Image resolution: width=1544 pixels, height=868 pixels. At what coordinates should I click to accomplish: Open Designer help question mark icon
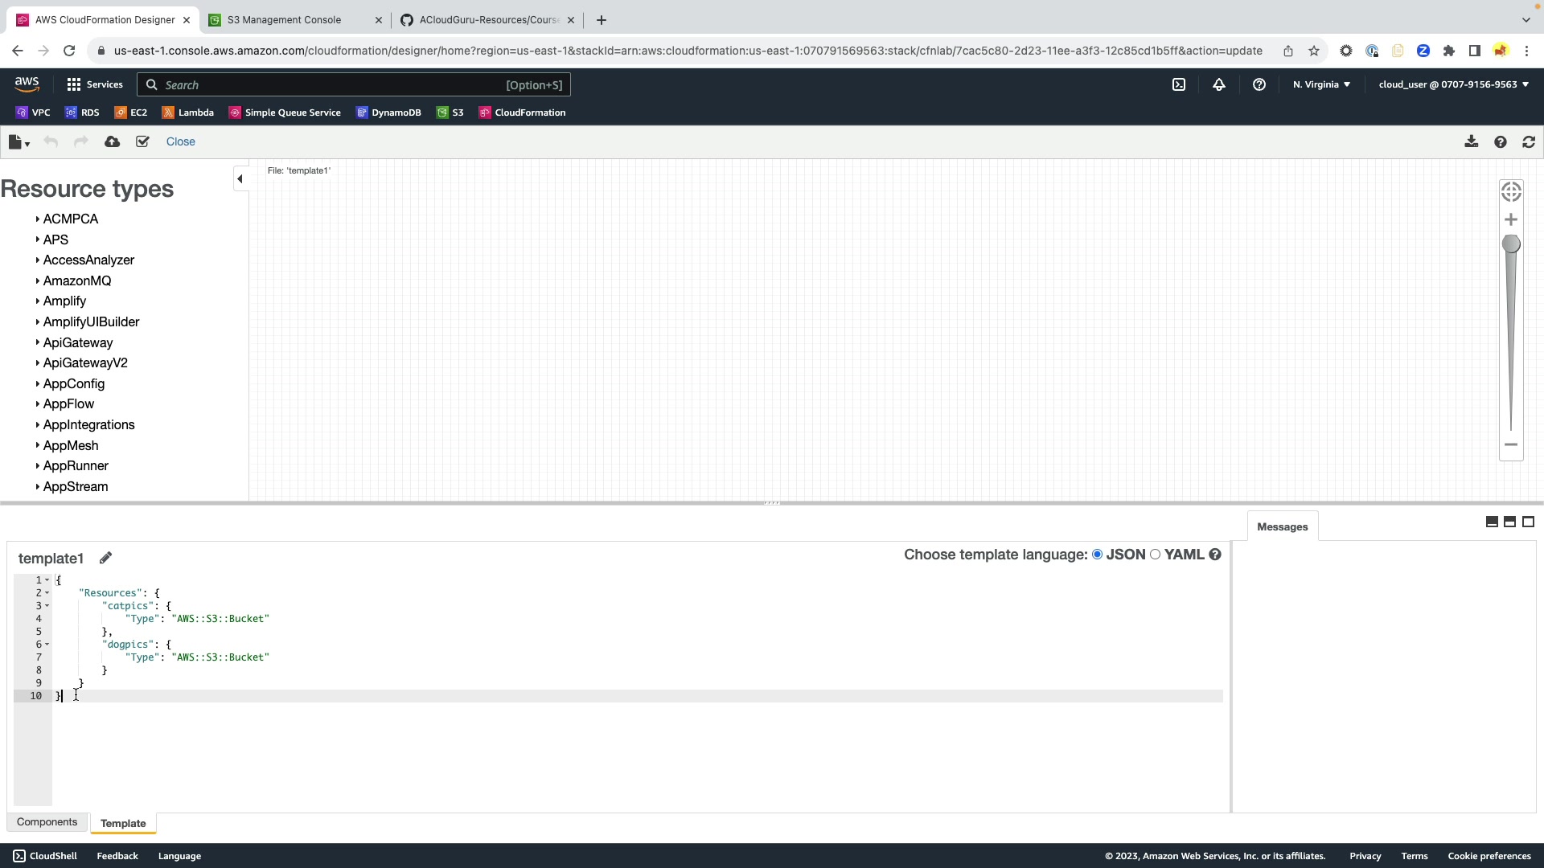[1501, 142]
